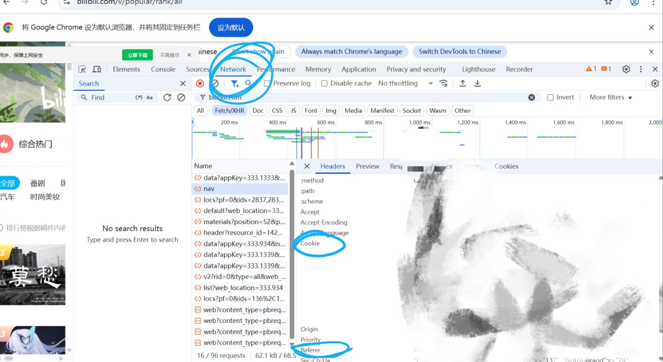Viewport: 663px width, 362px height.
Task: Open network conditions panel
Action: click(443, 83)
